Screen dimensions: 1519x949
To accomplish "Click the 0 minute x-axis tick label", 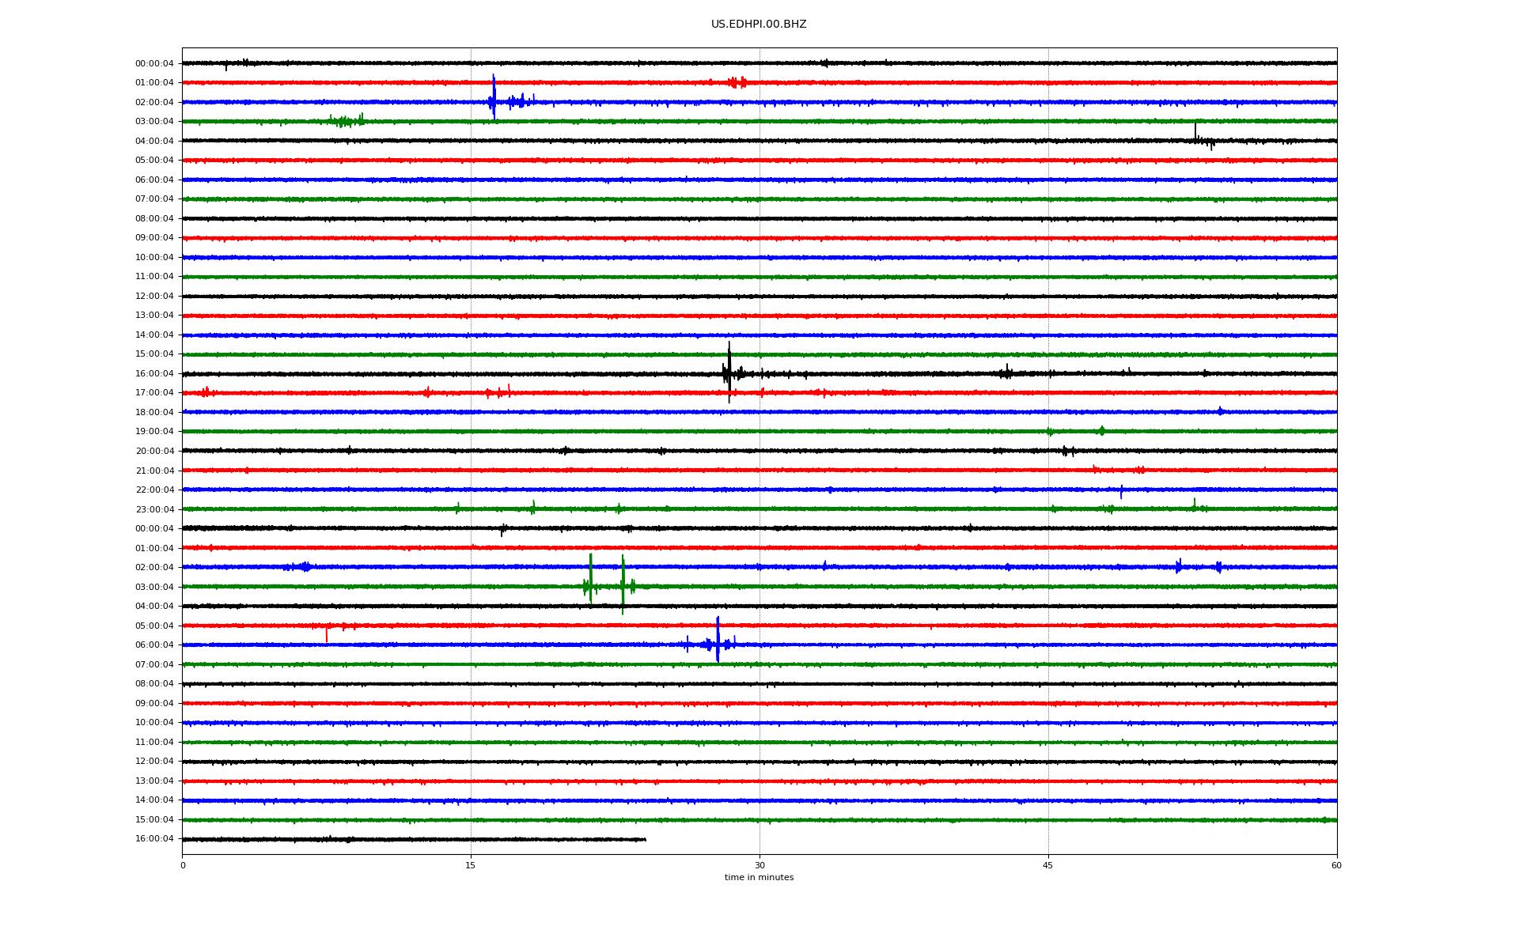I will click(x=183, y=865).
